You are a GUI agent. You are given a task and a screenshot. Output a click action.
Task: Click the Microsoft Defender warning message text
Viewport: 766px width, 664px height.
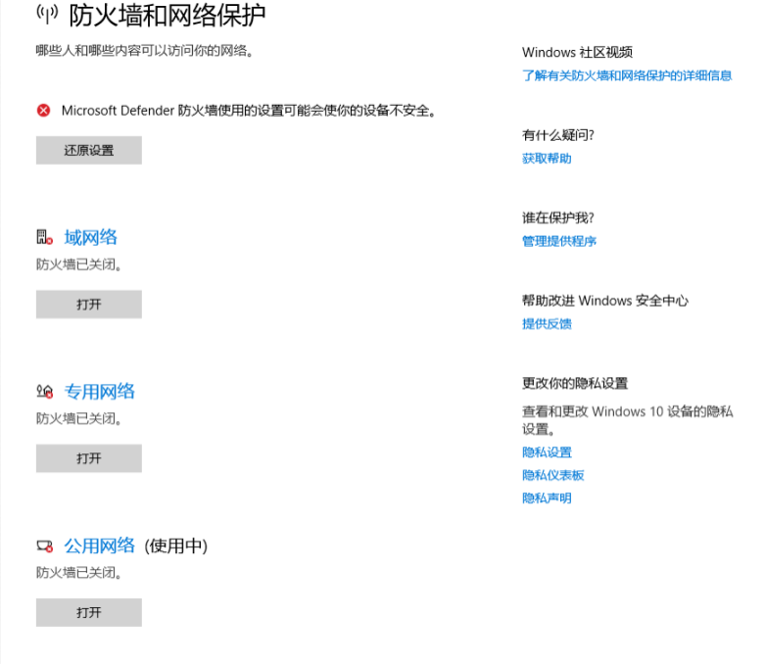tap(249, 111)
